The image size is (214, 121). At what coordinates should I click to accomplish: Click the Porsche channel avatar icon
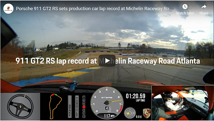(x=8, y=9)
